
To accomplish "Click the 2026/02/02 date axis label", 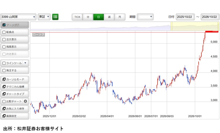I will pyautogui.click(x=79, y=116).
